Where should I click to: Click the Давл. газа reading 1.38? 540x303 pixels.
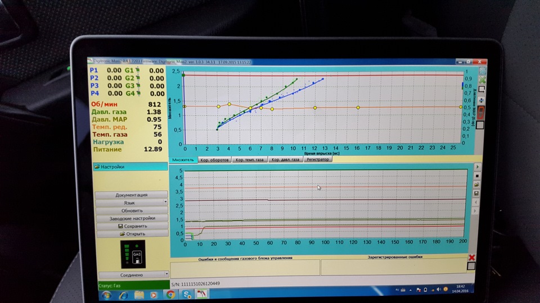click(154, 112)
